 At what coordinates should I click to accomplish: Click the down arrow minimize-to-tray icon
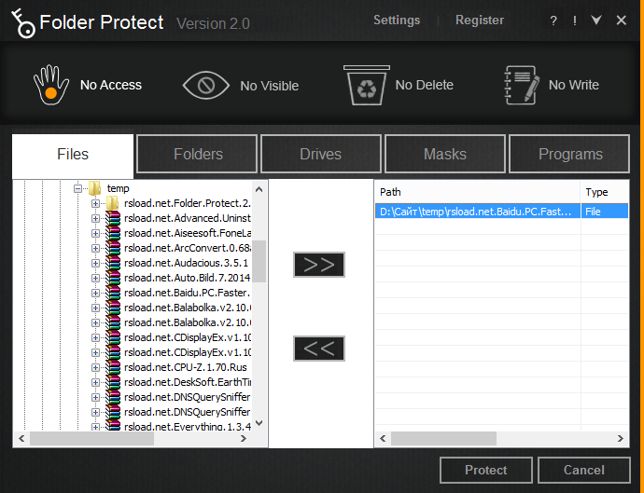[596, 20]
